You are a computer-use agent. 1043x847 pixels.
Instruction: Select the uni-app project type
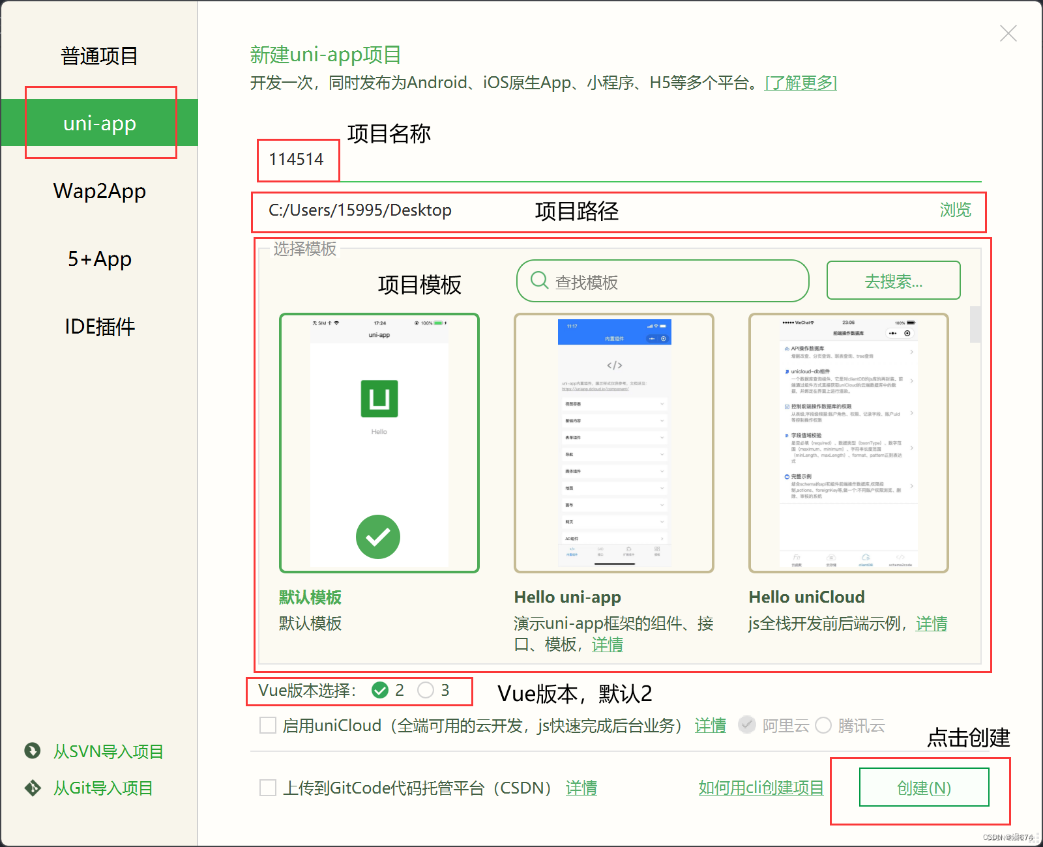[99, 122]
